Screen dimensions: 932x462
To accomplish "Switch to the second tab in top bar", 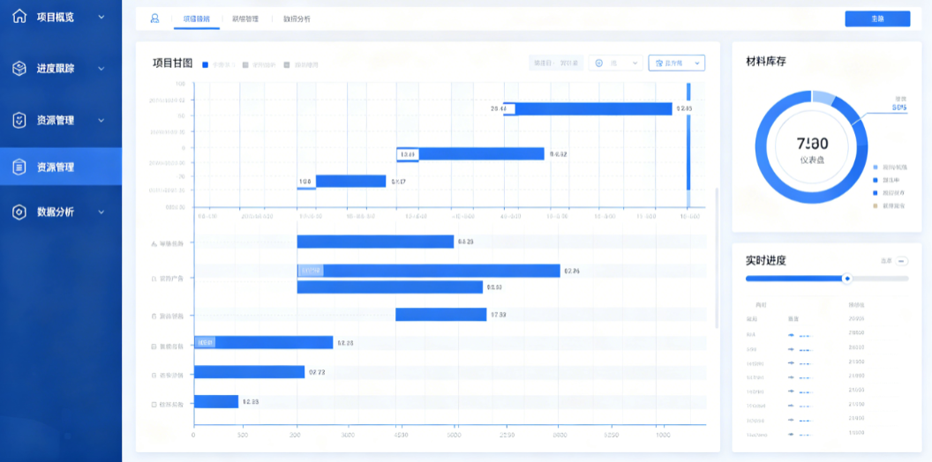I will point(245,19).
